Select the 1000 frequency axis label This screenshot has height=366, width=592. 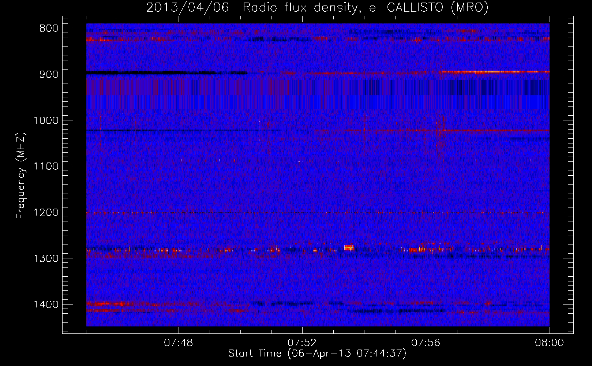[46, 120]
